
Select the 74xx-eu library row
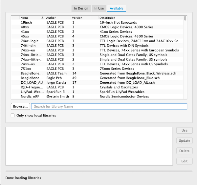point(97,50)
